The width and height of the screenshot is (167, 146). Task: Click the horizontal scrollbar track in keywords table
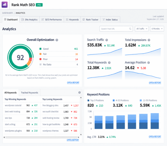[x=41, y=137]
